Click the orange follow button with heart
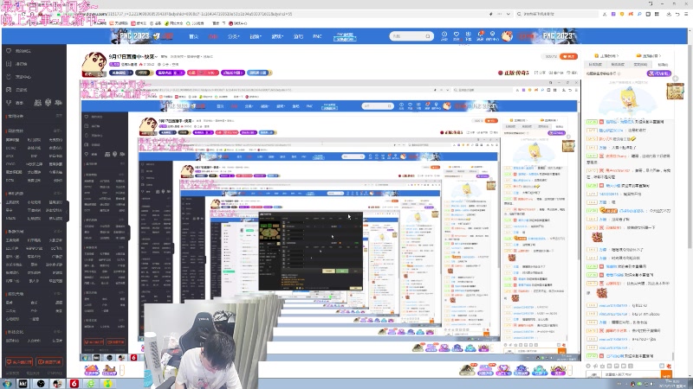Screen dimensions: 693x389 (568, 56)
